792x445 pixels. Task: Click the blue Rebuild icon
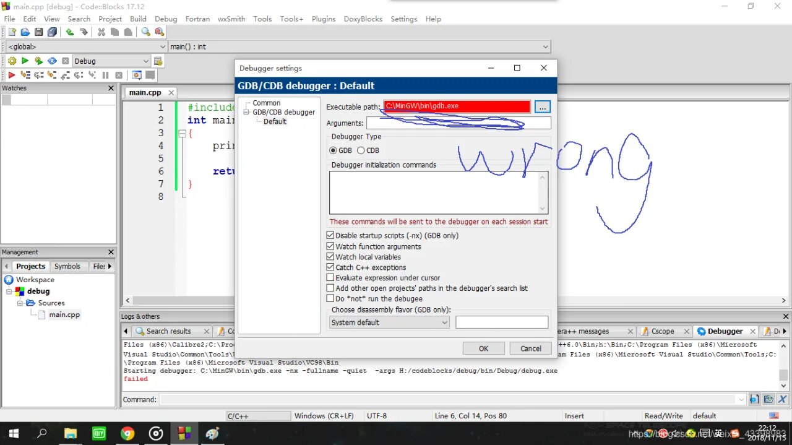click(x=52, y=61)
